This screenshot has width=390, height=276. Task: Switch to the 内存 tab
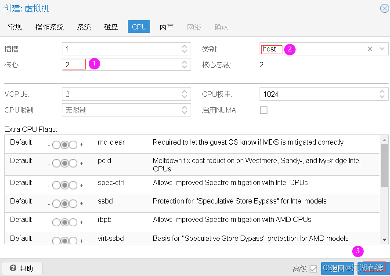coord(166,27)
